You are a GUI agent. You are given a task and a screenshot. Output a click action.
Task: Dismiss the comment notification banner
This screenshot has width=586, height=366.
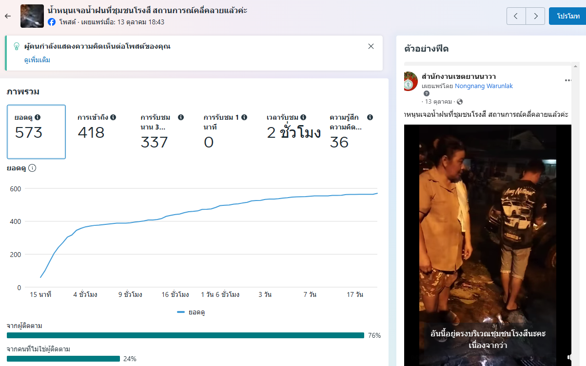tap(371, 46)
